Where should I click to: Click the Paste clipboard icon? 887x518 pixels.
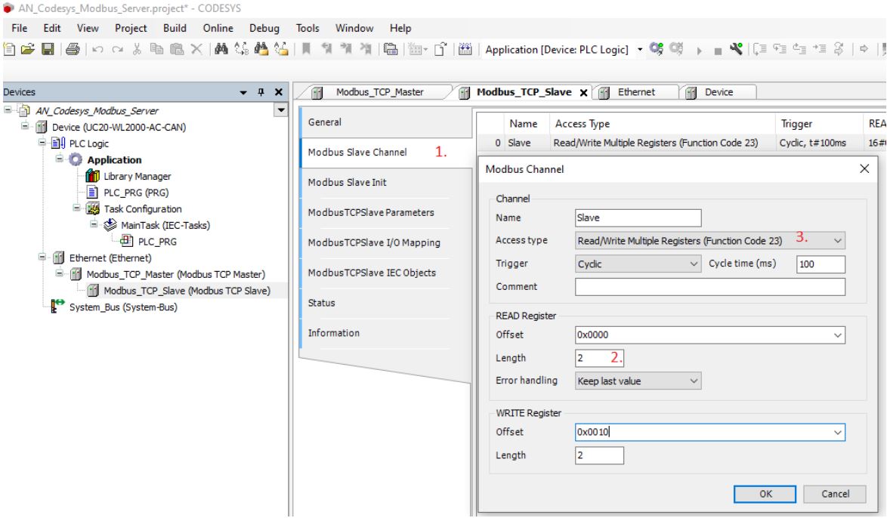pos(177,49)
